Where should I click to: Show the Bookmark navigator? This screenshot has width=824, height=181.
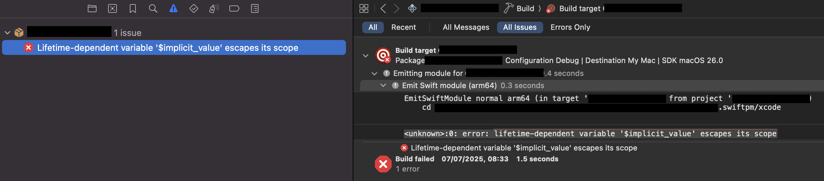tap(133, 8)
